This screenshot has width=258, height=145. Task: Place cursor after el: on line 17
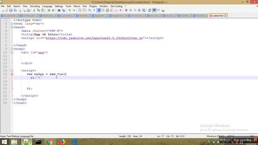pyautogui.click(x=36, y=78)
